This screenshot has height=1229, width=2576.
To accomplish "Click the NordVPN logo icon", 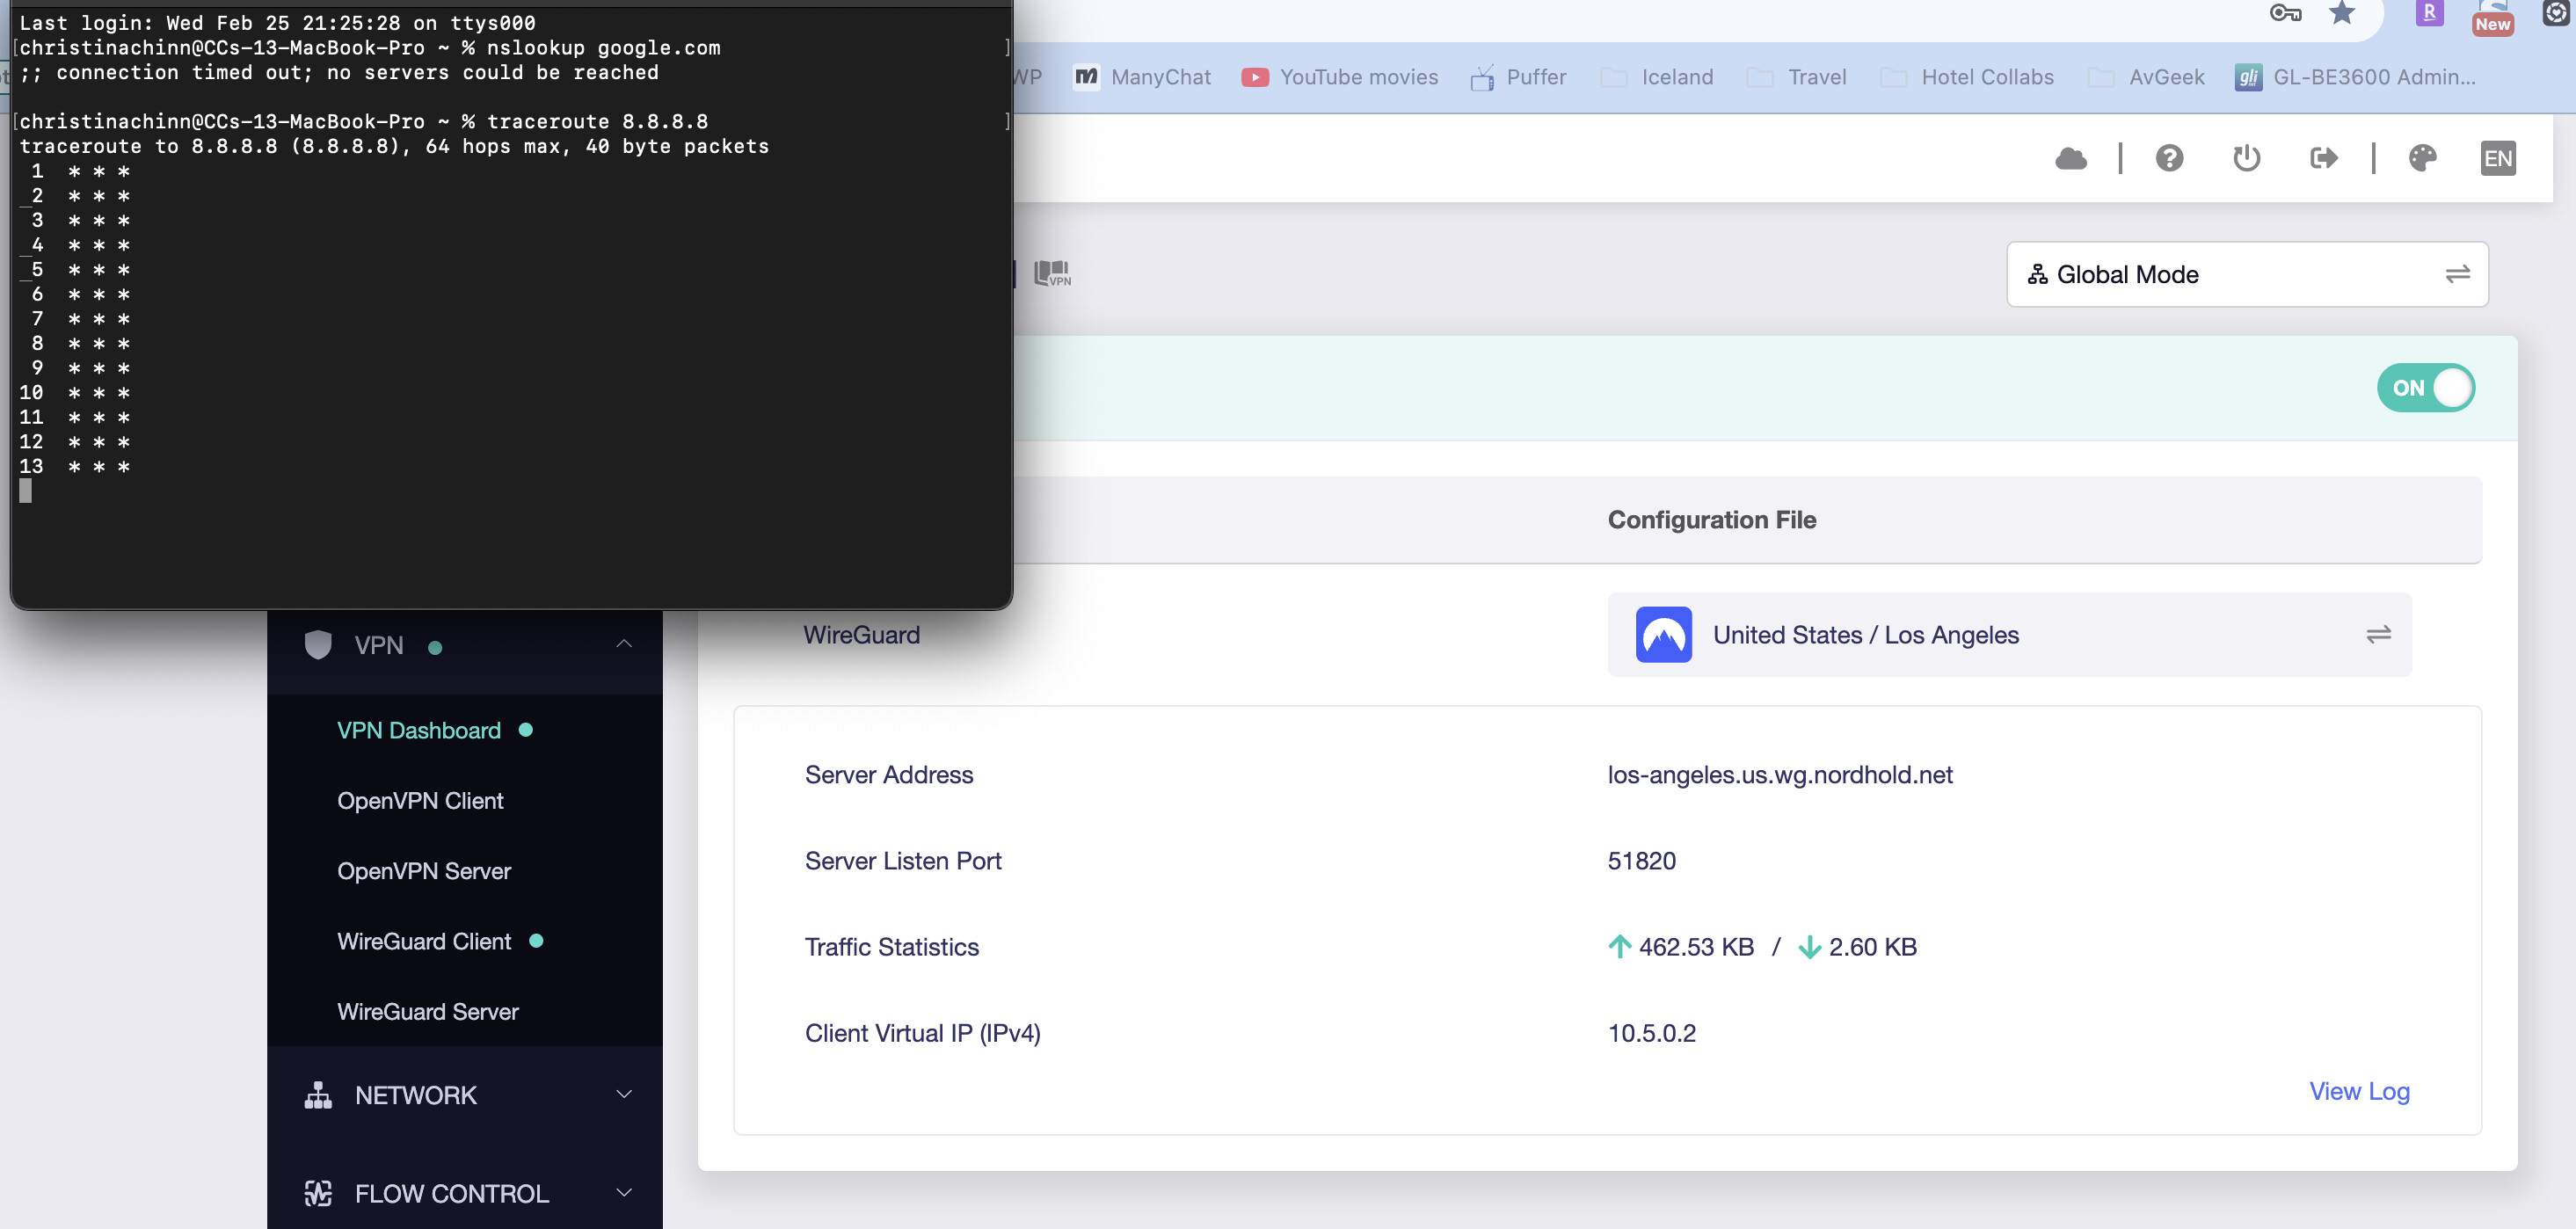I will [1663, 634].
